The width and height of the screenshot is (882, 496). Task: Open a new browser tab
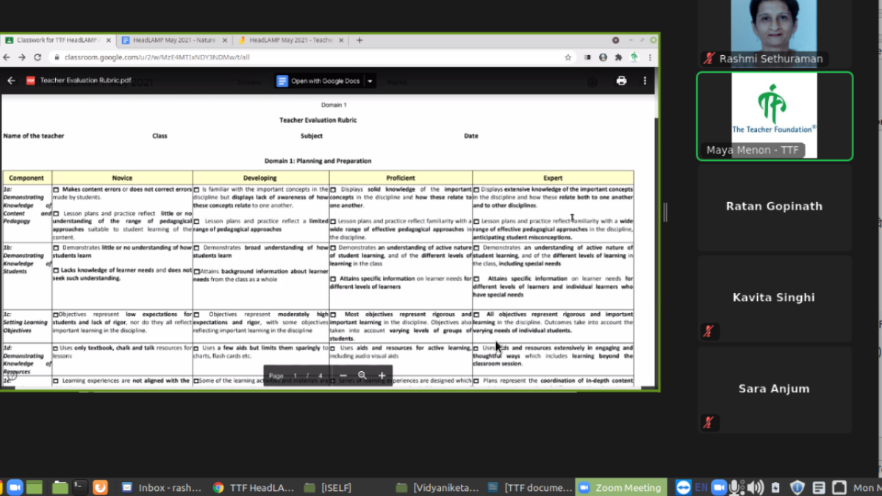click(x=359, y=40)
